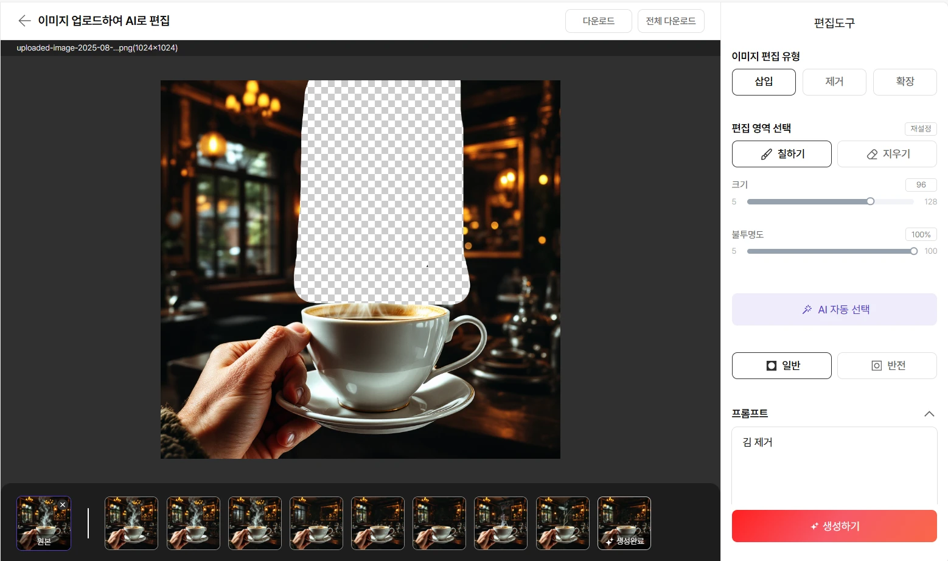948x561 pixels.
Task: Switch to 반전 inverted mask mode
Action: tap(887, 366)
